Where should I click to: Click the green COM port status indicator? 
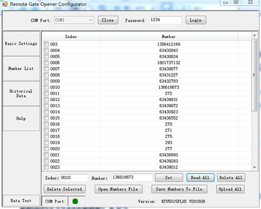[x=75, y=201]
